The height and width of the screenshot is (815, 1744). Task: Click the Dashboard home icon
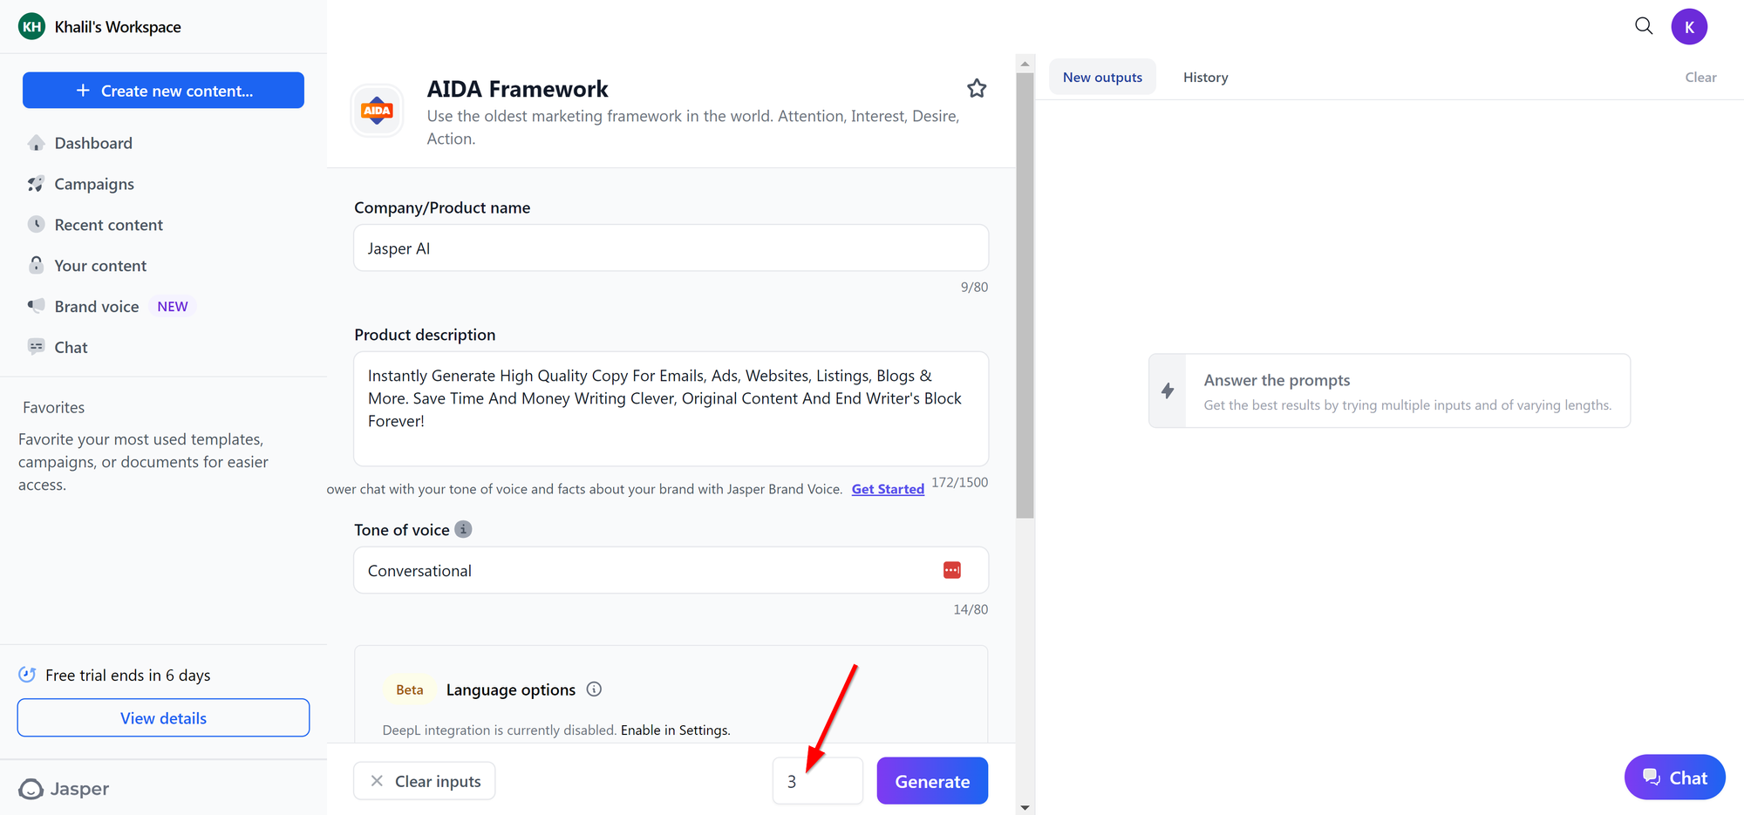[x=36, y=143]
